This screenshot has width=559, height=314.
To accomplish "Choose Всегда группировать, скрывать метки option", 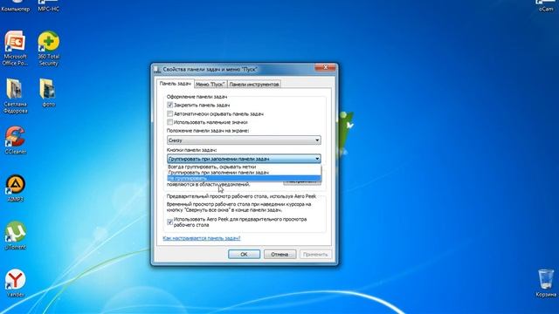I will [244, 167].
